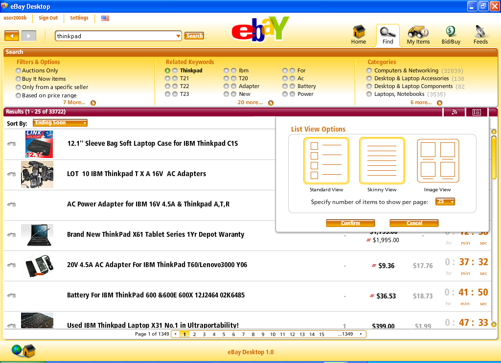Go forward with the right arrow button

coord(29,36)
